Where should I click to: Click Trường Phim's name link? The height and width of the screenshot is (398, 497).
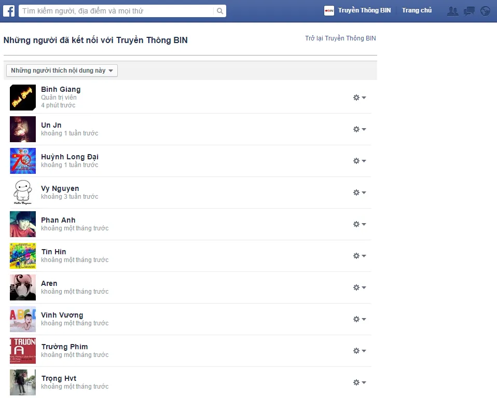[x=64, y=346]
